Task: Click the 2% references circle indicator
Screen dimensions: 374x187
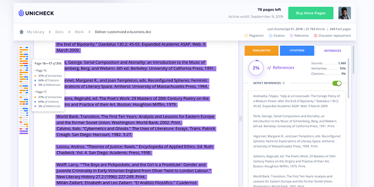Action: pos(256,68)
